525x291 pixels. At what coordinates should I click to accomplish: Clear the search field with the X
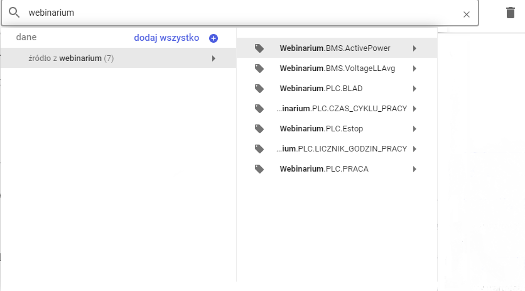click(x=467, y=14)
